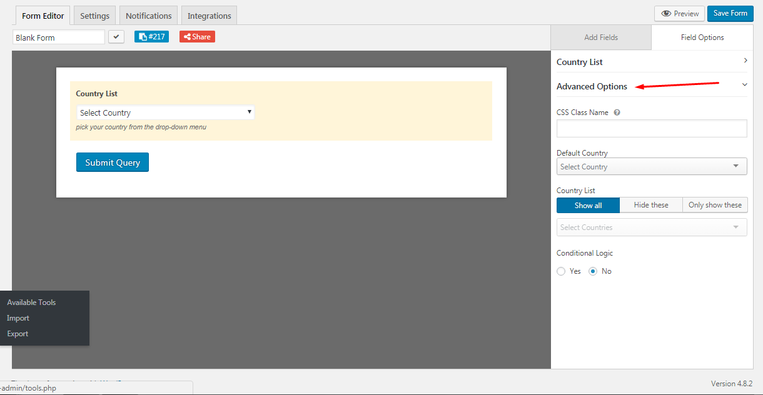Image resolution: width=763 pixels, height=395 pixels.
Task: Choose Only show these country option
Action: [x=714, y=205]
